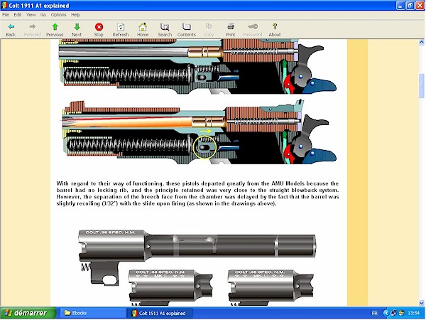Switch to the Ebooks taskbar window
The image size is (426, 320).
tap(92, 313)
